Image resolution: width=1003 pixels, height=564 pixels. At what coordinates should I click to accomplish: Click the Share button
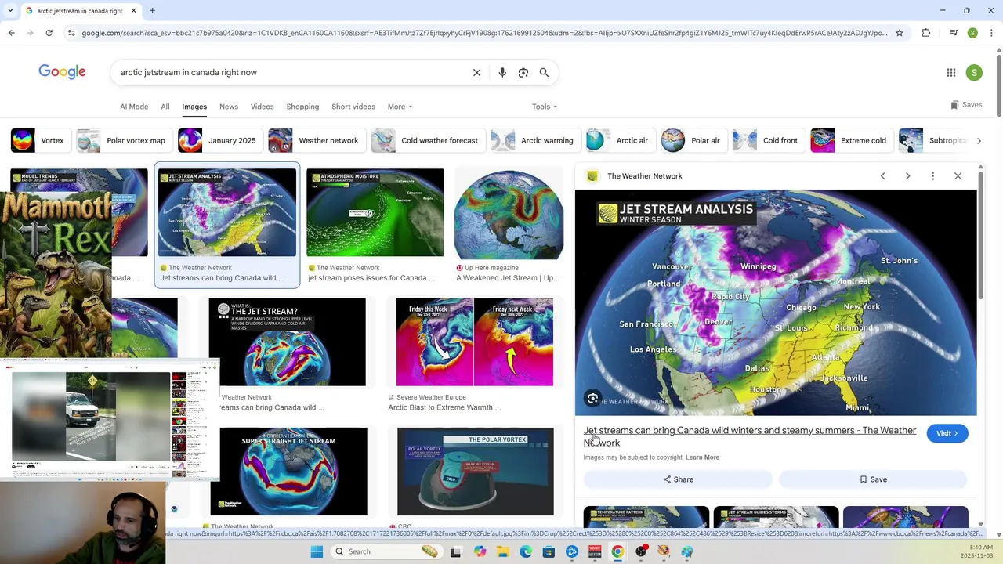(x=678, y=479)
